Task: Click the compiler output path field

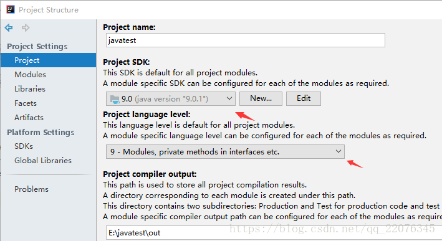Action: click(x=274, y=233)
